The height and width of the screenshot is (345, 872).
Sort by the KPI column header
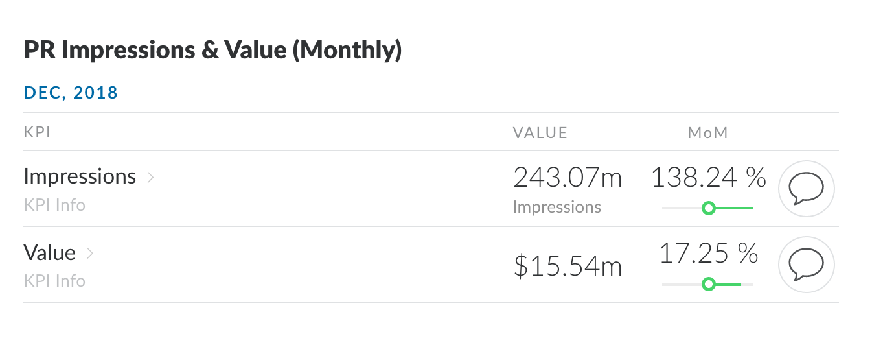pyautogui.click(x=38, y=133)
